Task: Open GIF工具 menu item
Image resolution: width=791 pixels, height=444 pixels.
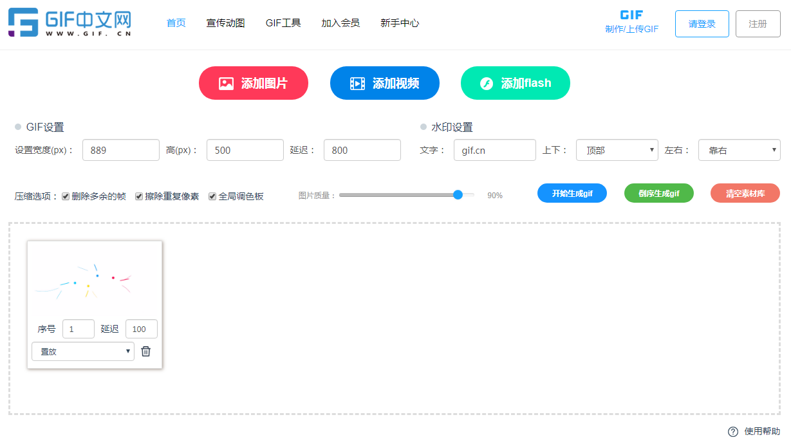Action: 283,23
